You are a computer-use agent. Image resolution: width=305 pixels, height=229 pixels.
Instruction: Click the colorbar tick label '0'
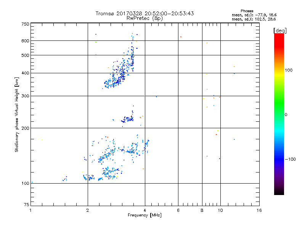[x=286, y=115]
